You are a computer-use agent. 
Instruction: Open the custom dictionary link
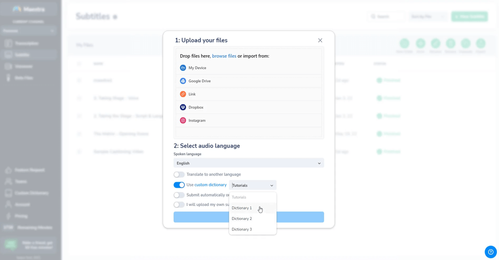[211, 185]
